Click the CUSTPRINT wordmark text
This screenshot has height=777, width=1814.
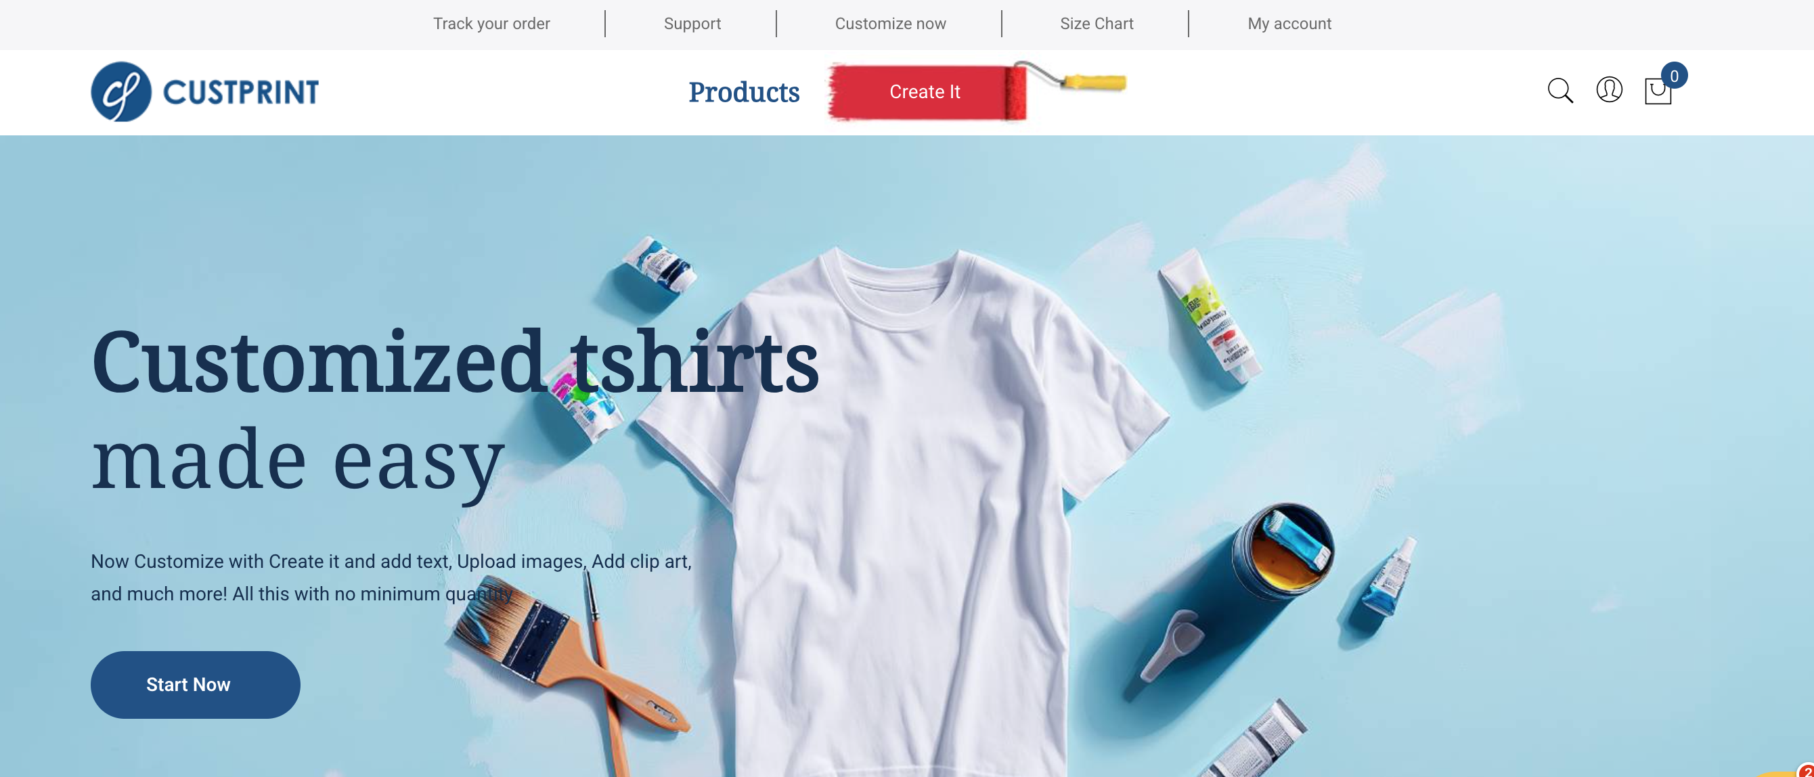pos(241,92)
